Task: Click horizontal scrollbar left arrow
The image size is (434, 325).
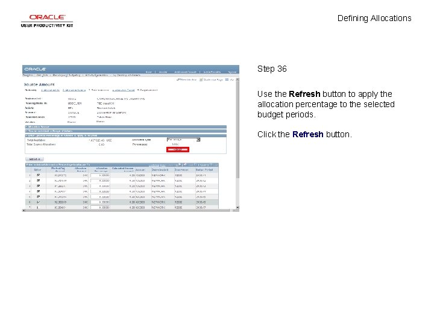Action: (x=24, y=211)
